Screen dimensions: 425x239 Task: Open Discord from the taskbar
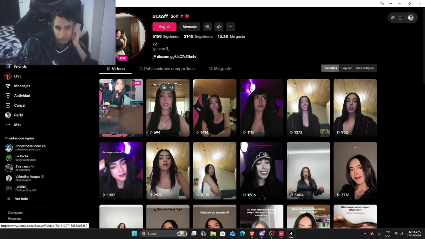[x=262, y=234]
